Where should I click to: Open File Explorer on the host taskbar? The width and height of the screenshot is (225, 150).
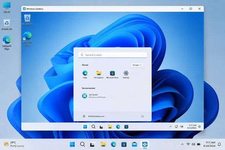103,144
